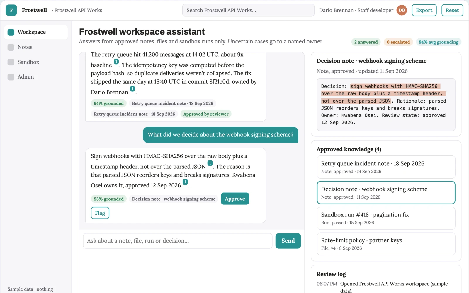Image resolution: width=469 pixels, height=293 pixels.
Task: Click the Notes sidebar icon
Action: [11, 47]
